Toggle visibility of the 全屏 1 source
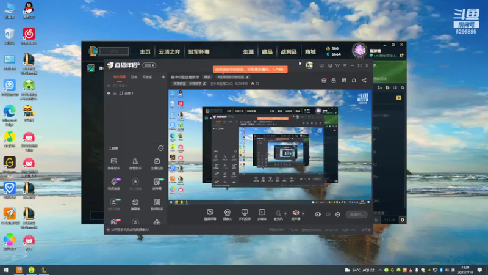The height and width of the screenshot is (275, 488). click(109, 94)
